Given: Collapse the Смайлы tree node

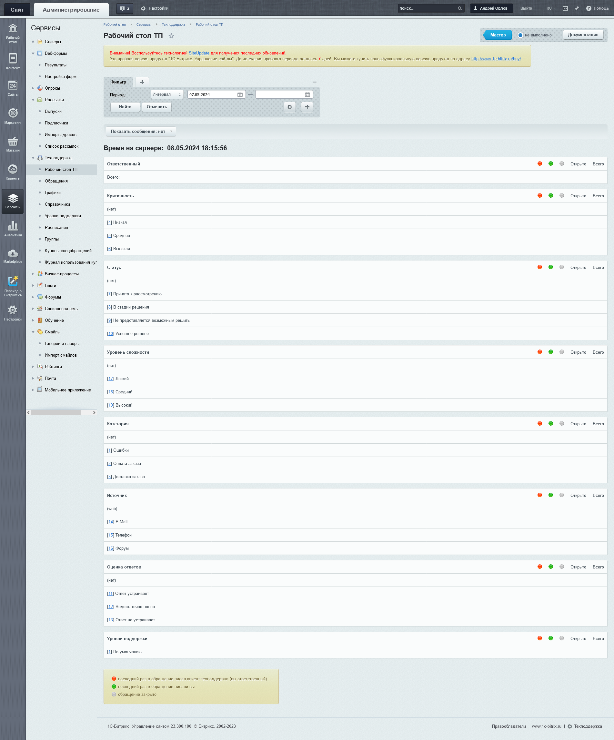Looking at the screenshot, I should point(33,332).
